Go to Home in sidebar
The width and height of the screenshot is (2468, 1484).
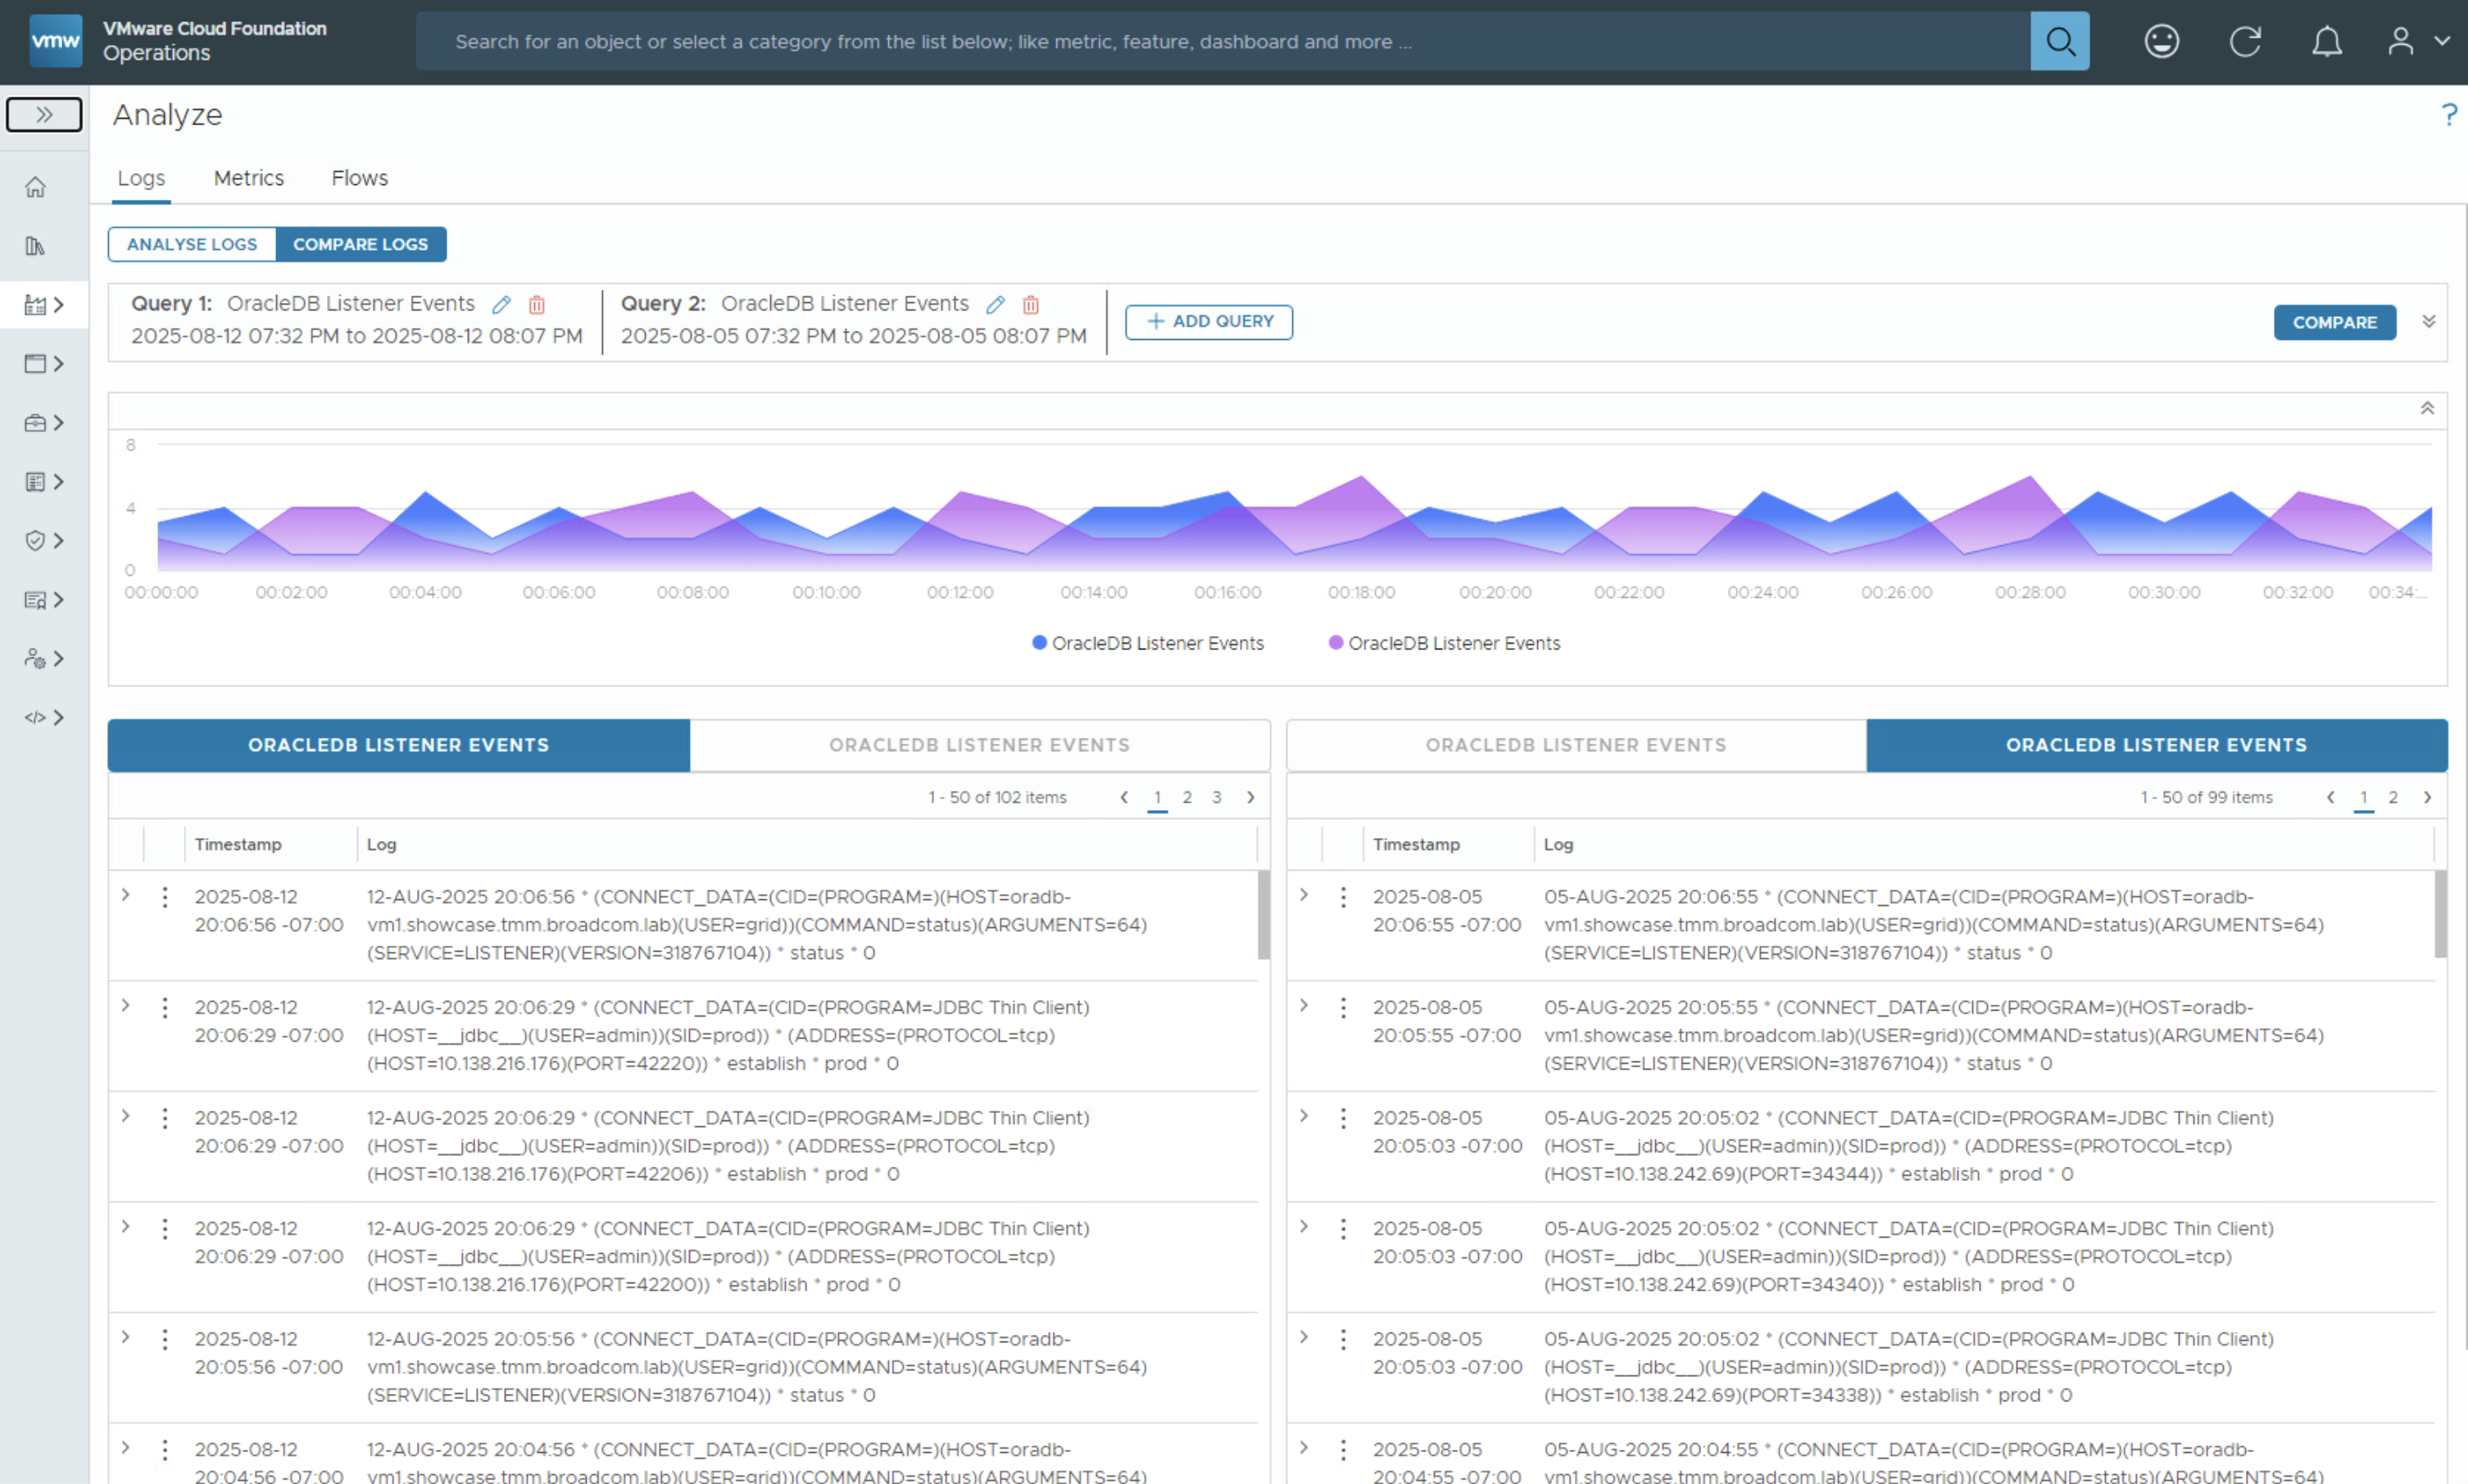[x=35, y=187]
